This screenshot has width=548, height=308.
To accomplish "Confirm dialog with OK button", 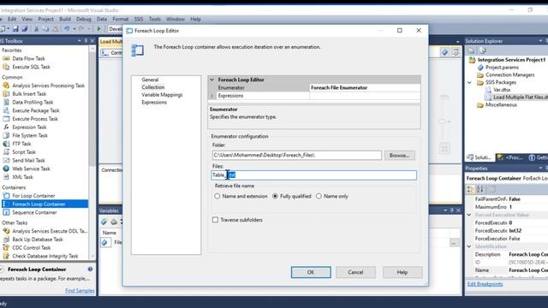I will pos(311,272).
